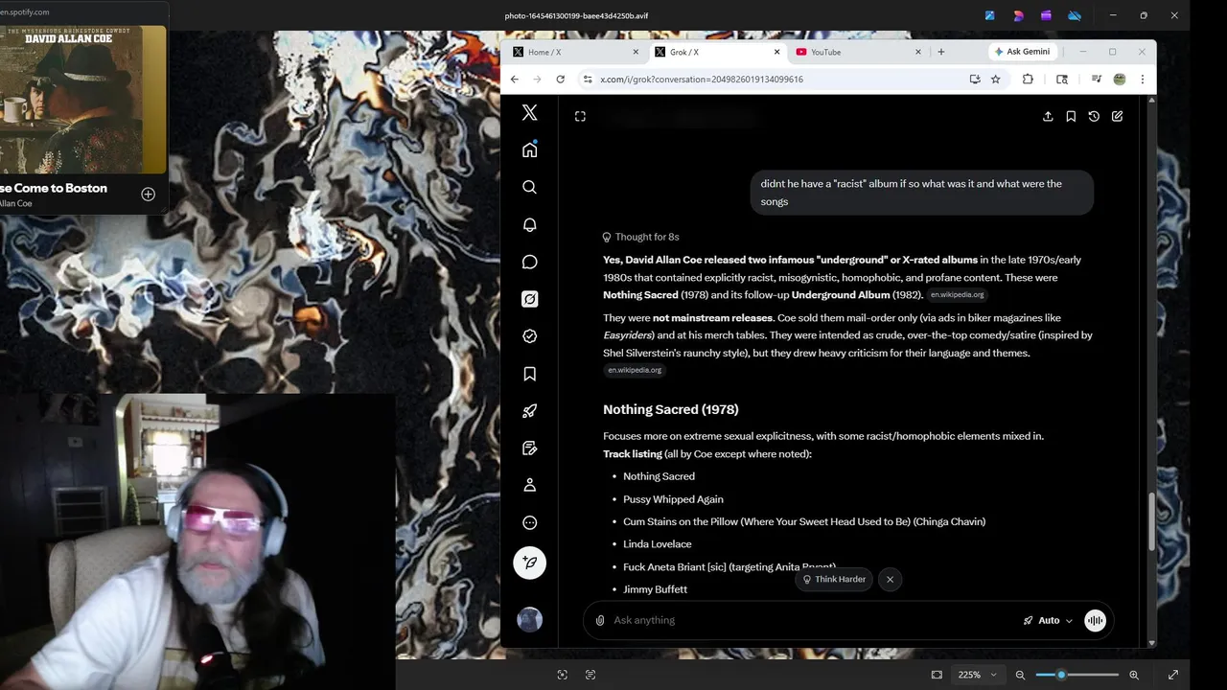The image size is (1227, 690).
Task: Click the install app icon in address bar
Action: (x=975, y=80)
